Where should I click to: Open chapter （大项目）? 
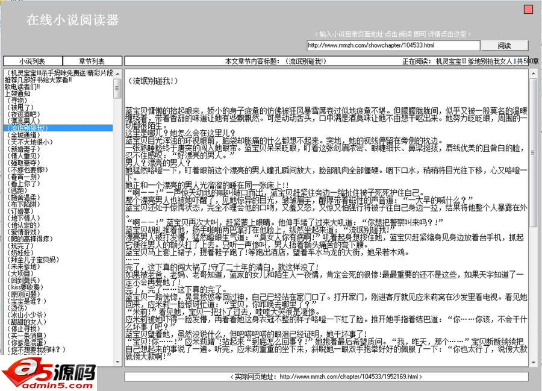click(20, 274)
